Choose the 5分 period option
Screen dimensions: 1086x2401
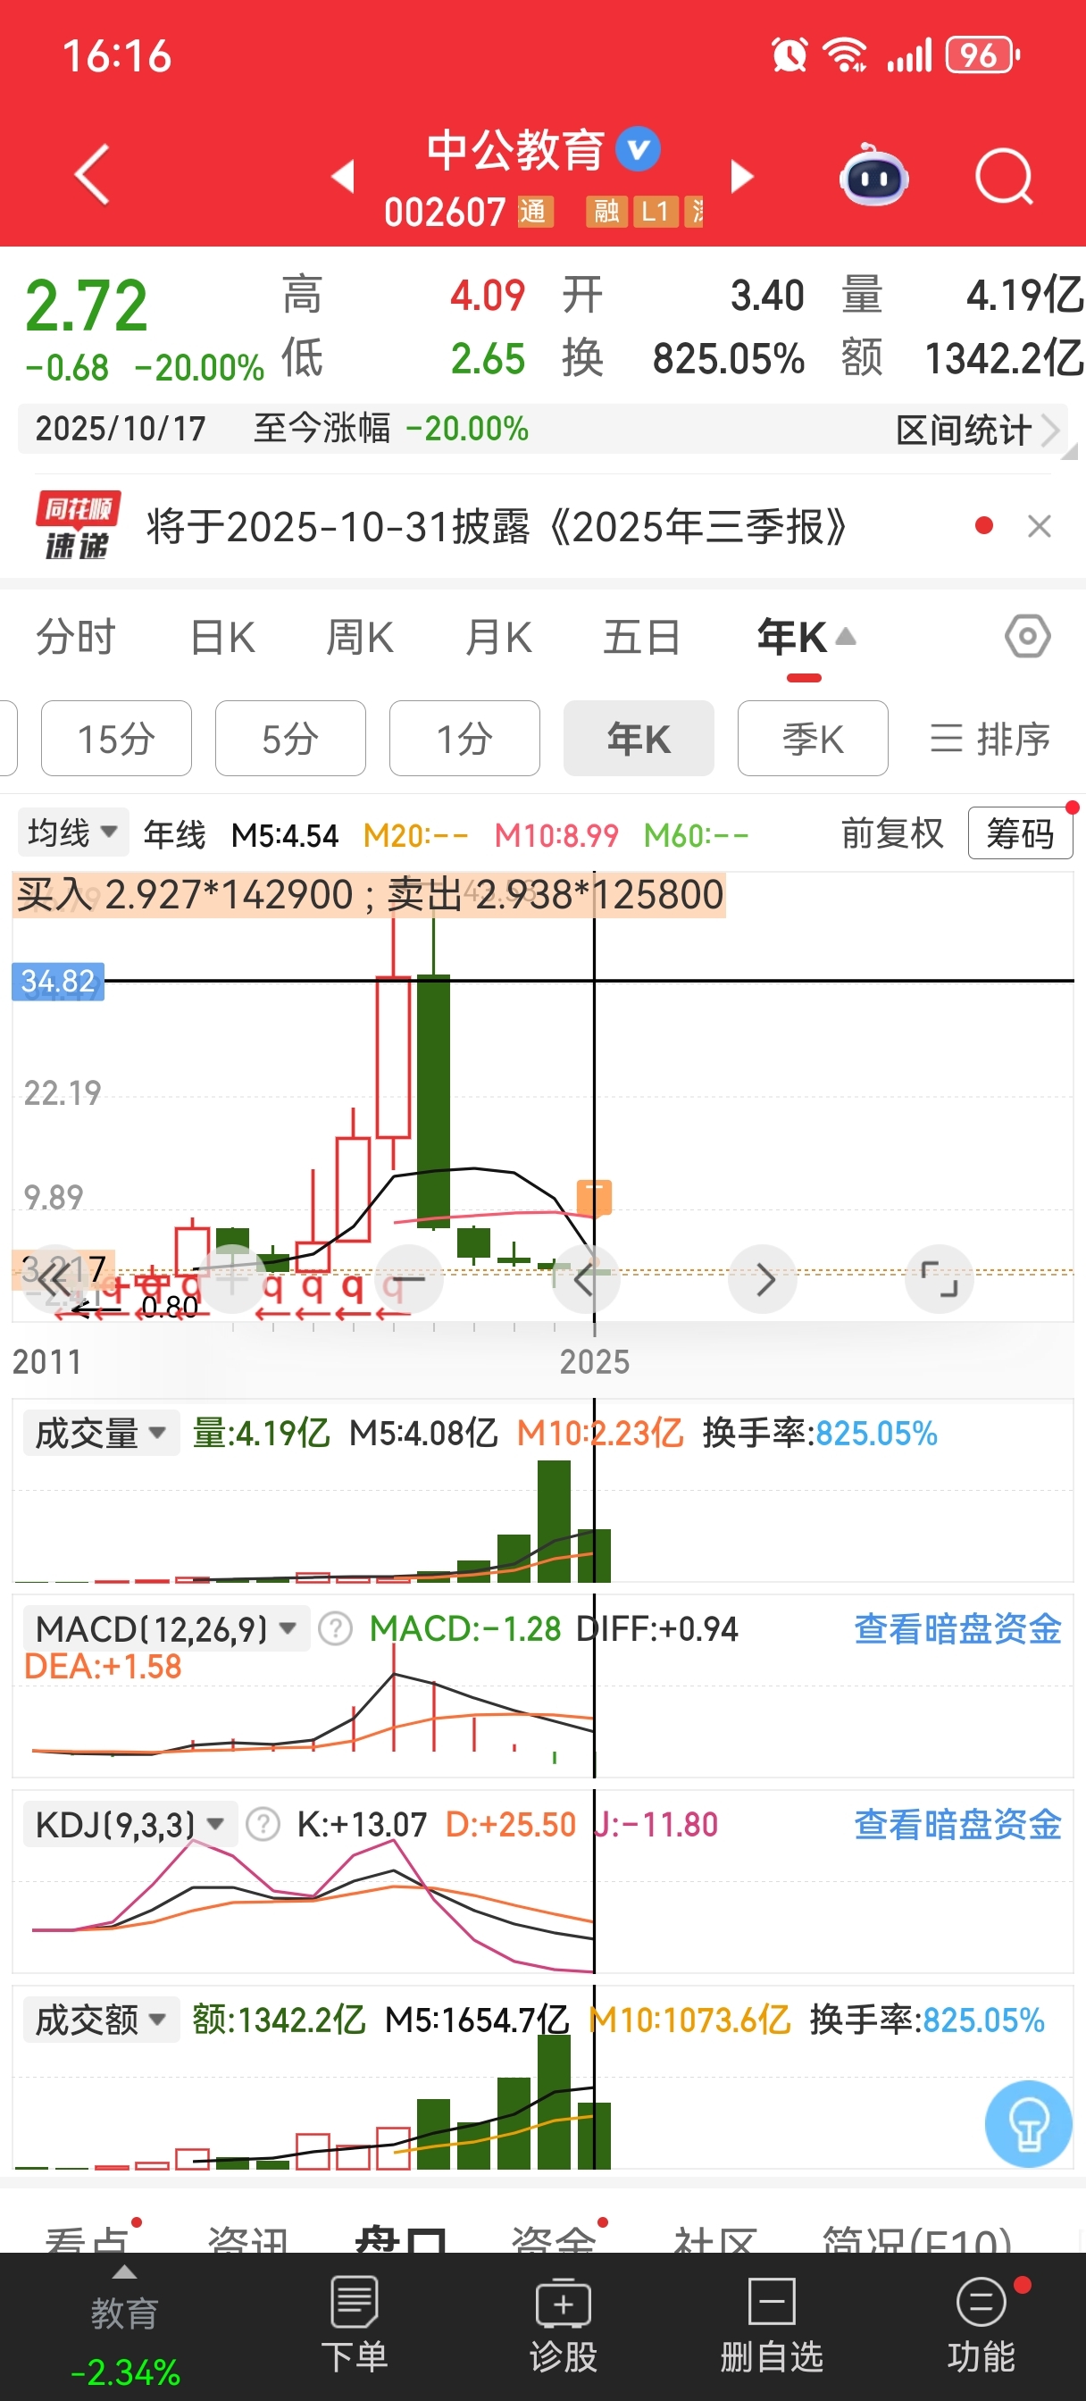coord(290,738)
